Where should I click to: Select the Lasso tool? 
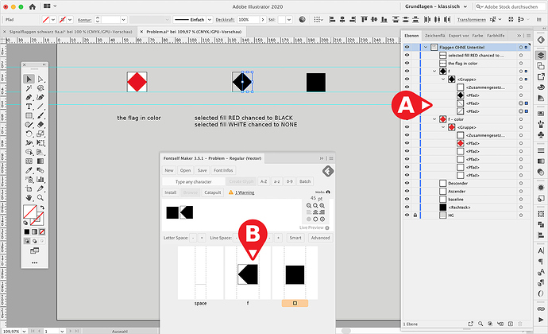click(x=41, y=88)
